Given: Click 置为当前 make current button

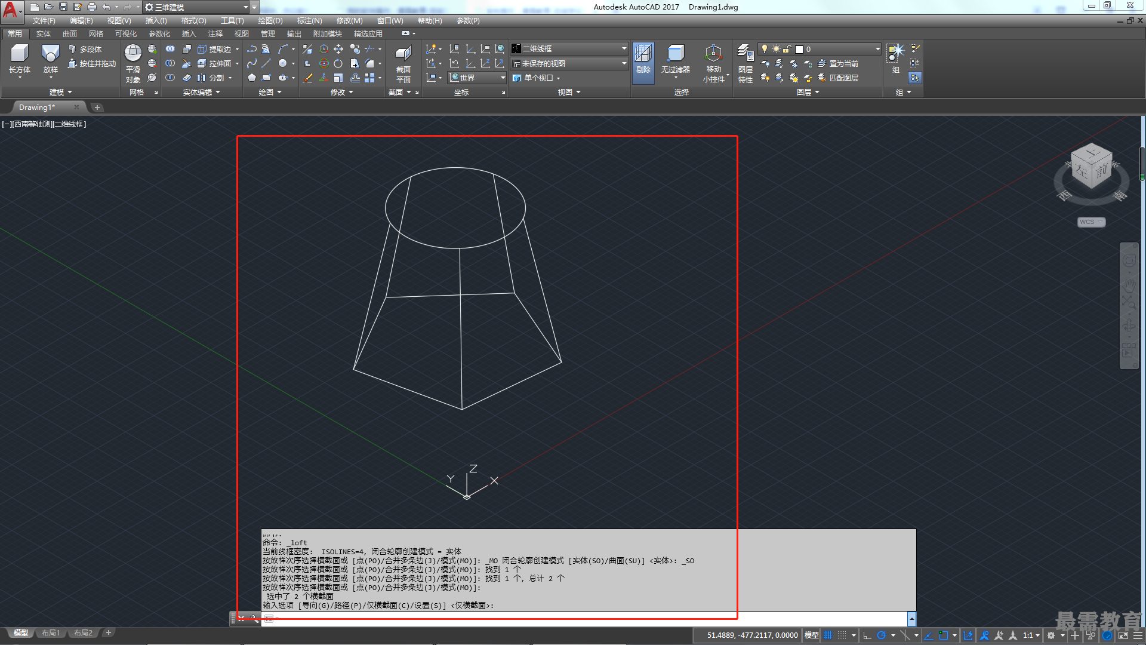Looking at the screenshot, I should pos(838,63).
